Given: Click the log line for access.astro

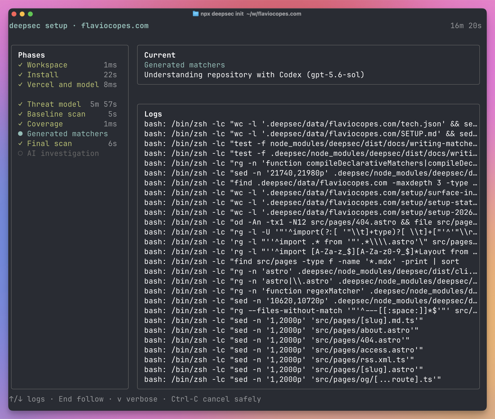Looking at the screenshot, I should pos(284,350).
